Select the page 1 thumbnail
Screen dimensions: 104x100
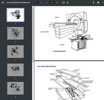pyautogui.click(x=16, y=15)
